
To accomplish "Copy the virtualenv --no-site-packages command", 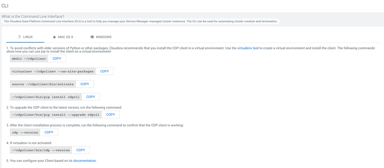I will [x=105, y=71].
